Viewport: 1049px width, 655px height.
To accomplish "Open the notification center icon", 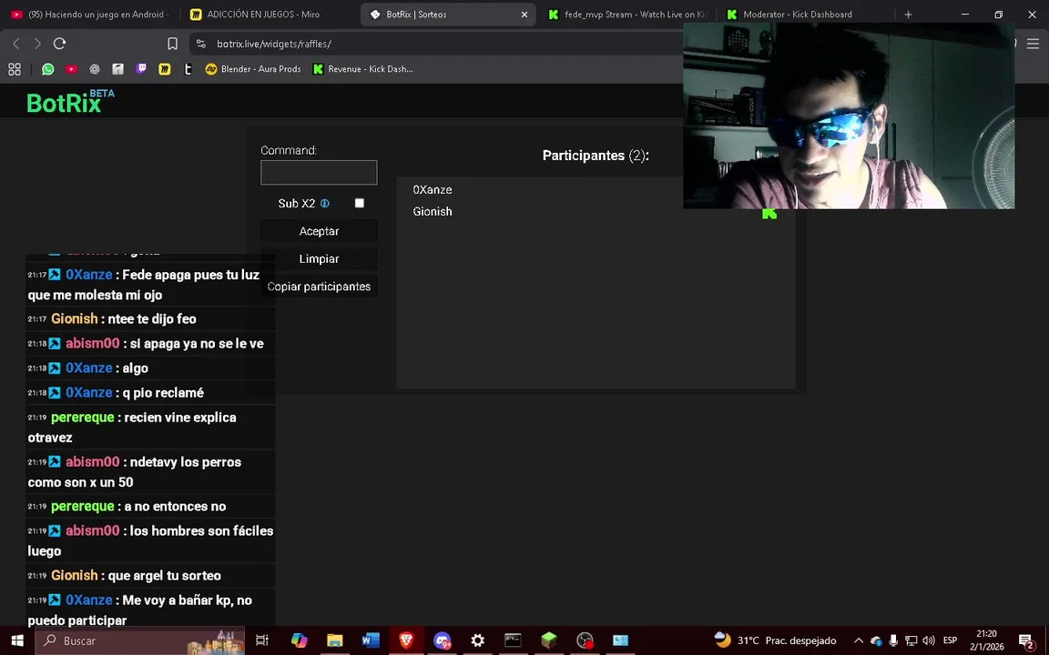I will click(1027, 641).
